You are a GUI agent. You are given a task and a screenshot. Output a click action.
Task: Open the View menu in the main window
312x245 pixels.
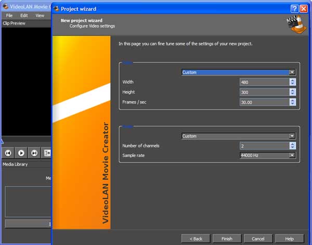(x=40, y=16)
